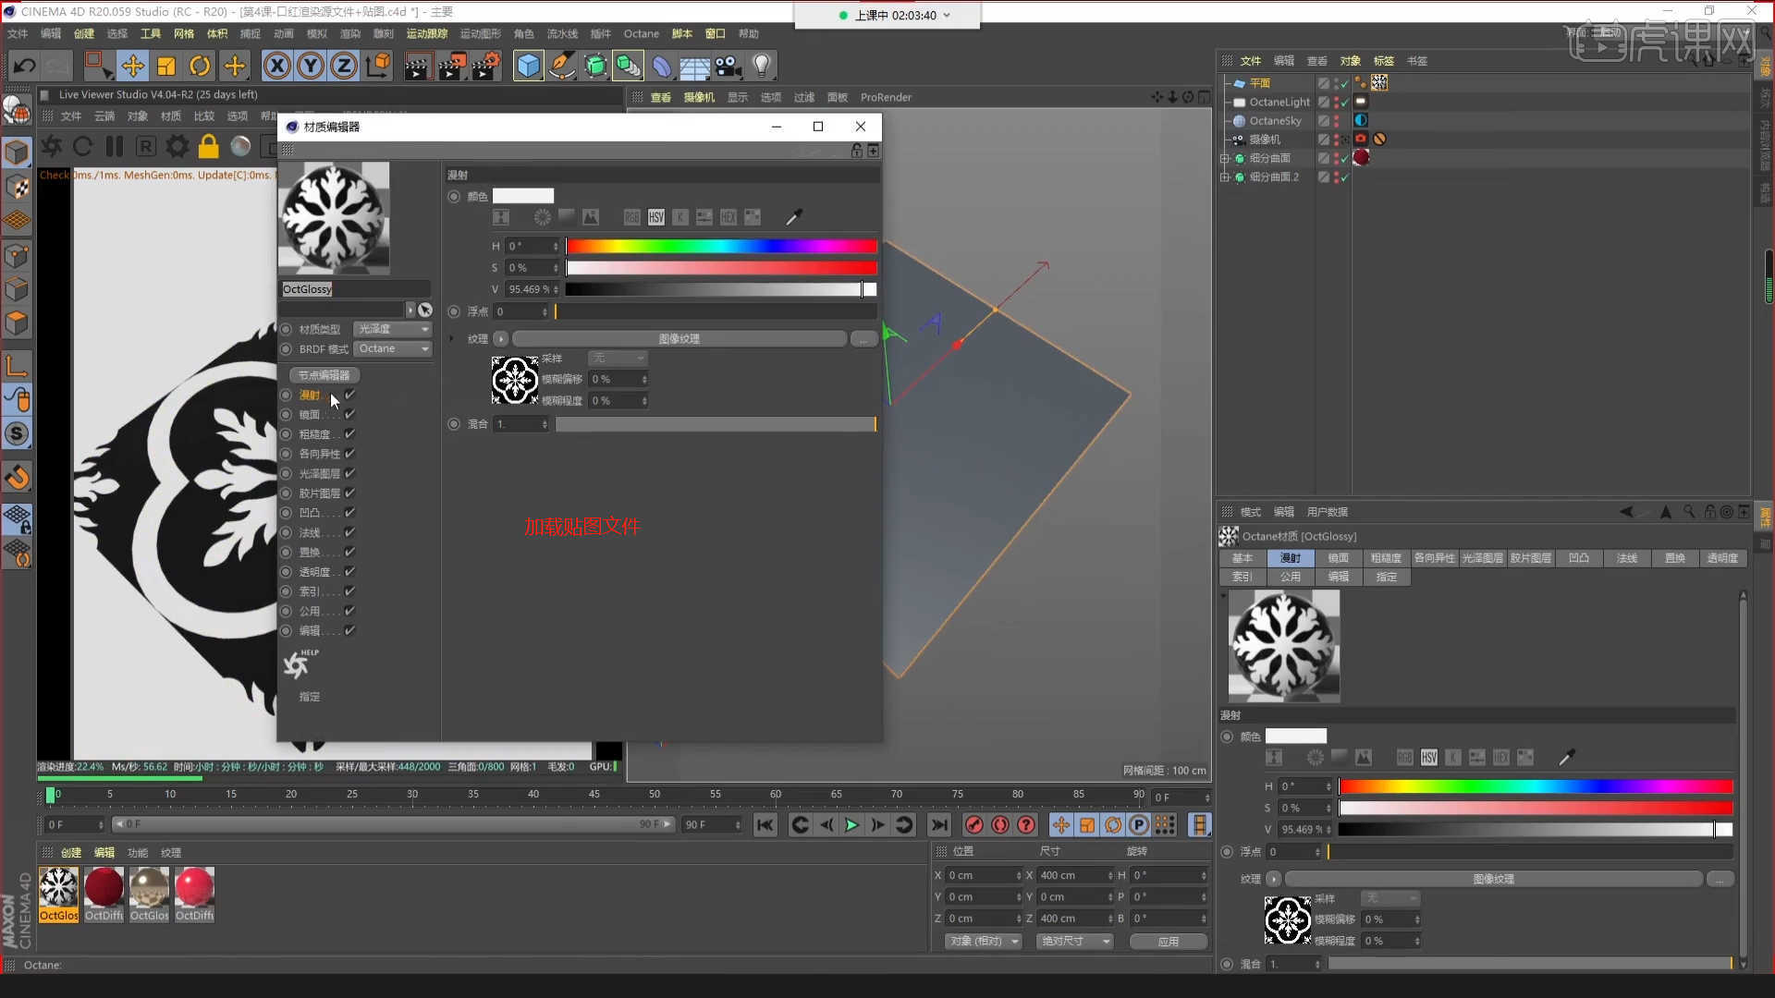Add a light bulb object
Image resolution: width=1775 pixels, height=998 pixels.
[x=762, y=66]
